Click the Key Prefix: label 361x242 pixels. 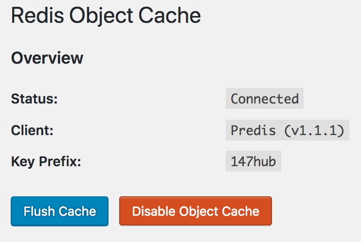[46, 161]
